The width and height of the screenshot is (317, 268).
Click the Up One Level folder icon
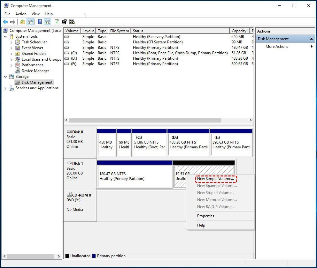(x=22, y=22)
